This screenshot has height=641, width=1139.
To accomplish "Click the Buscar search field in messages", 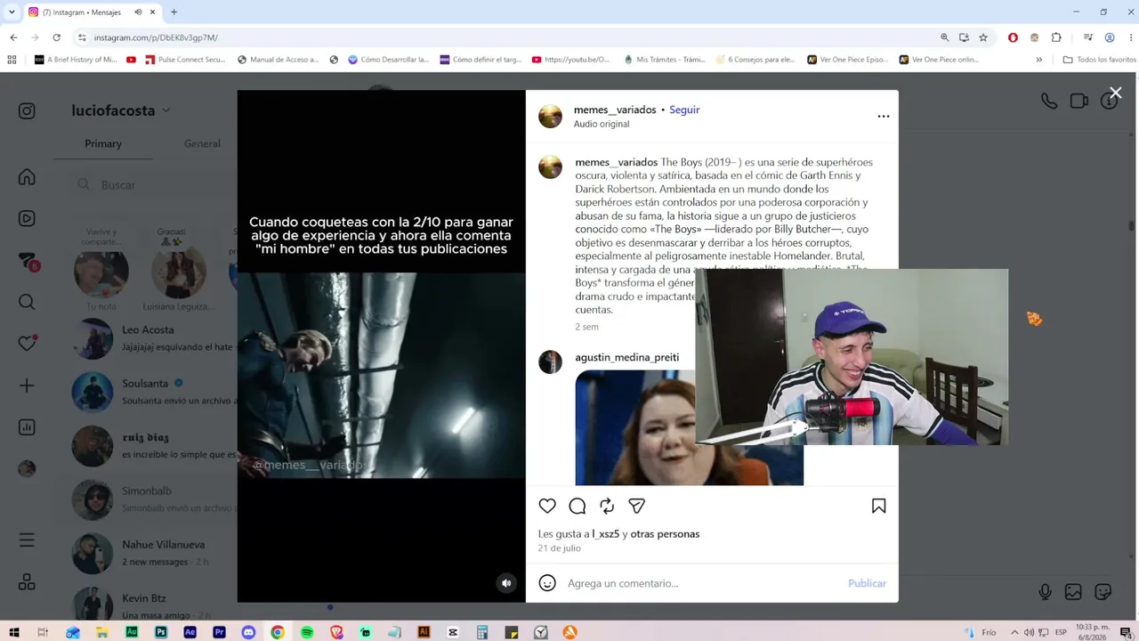I will 151,184.
